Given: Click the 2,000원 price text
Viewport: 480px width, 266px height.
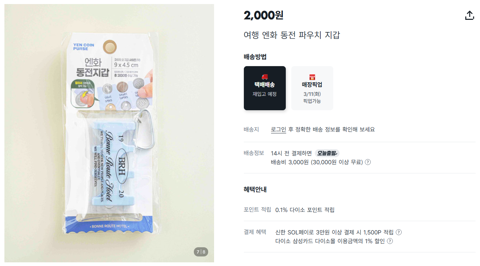Looking at the screenshot, I should 264,15.
